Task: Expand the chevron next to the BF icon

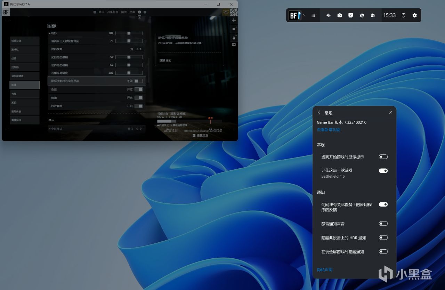Action: [304, 15]
